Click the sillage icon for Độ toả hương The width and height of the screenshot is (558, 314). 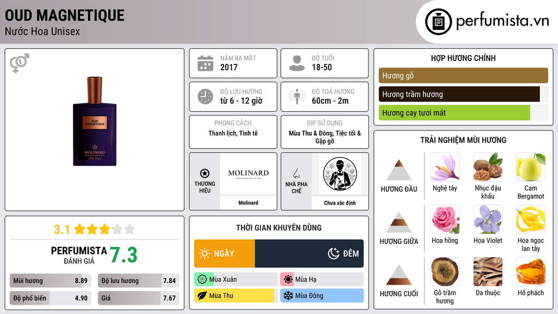[297, 96]
